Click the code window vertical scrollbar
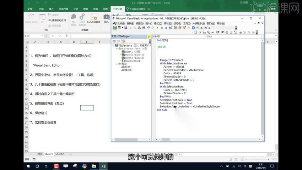Image resolution: width=302 pixels, height=170 pixels. point(262,89)
